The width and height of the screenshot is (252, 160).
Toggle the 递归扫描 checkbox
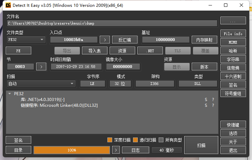[135, 140]
